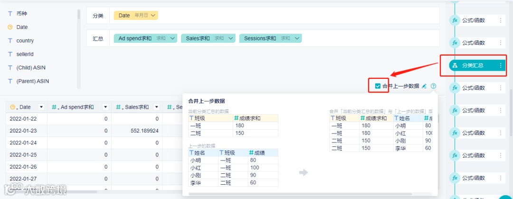Screen dimensions: 513x199
Task: Untick the 合并上一步数据 checkbox
Action: pos(378,86)
